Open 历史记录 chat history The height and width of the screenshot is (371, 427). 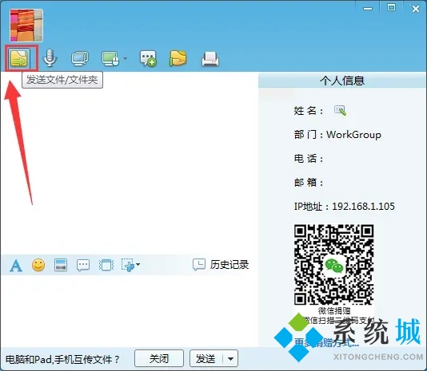pyautogui.click(x=221, y=265)
